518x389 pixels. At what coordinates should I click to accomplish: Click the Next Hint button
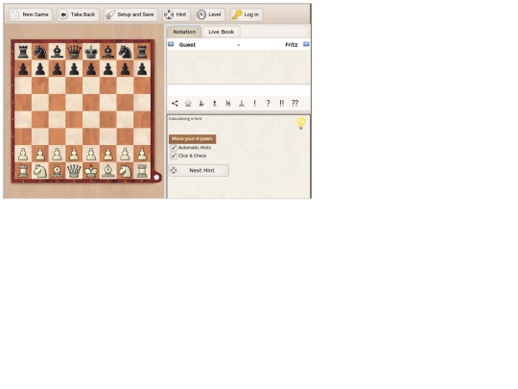(x=199, y=170)
